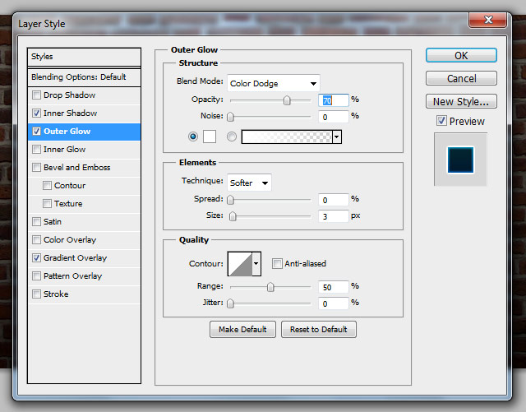
Task: Select the solid color radio button
Action: click(193, 137)
